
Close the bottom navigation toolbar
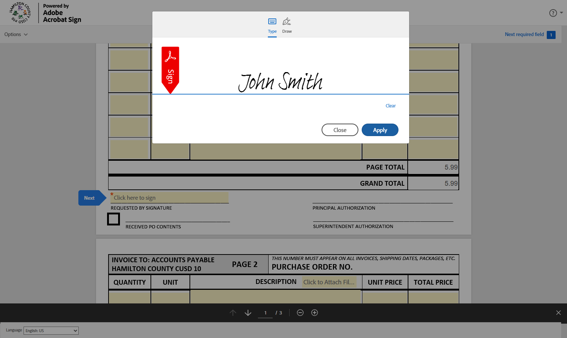coord(559,313)
